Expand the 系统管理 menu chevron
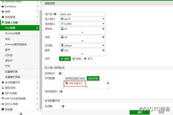The image size is (173, 115). click(x=37, y=17)
